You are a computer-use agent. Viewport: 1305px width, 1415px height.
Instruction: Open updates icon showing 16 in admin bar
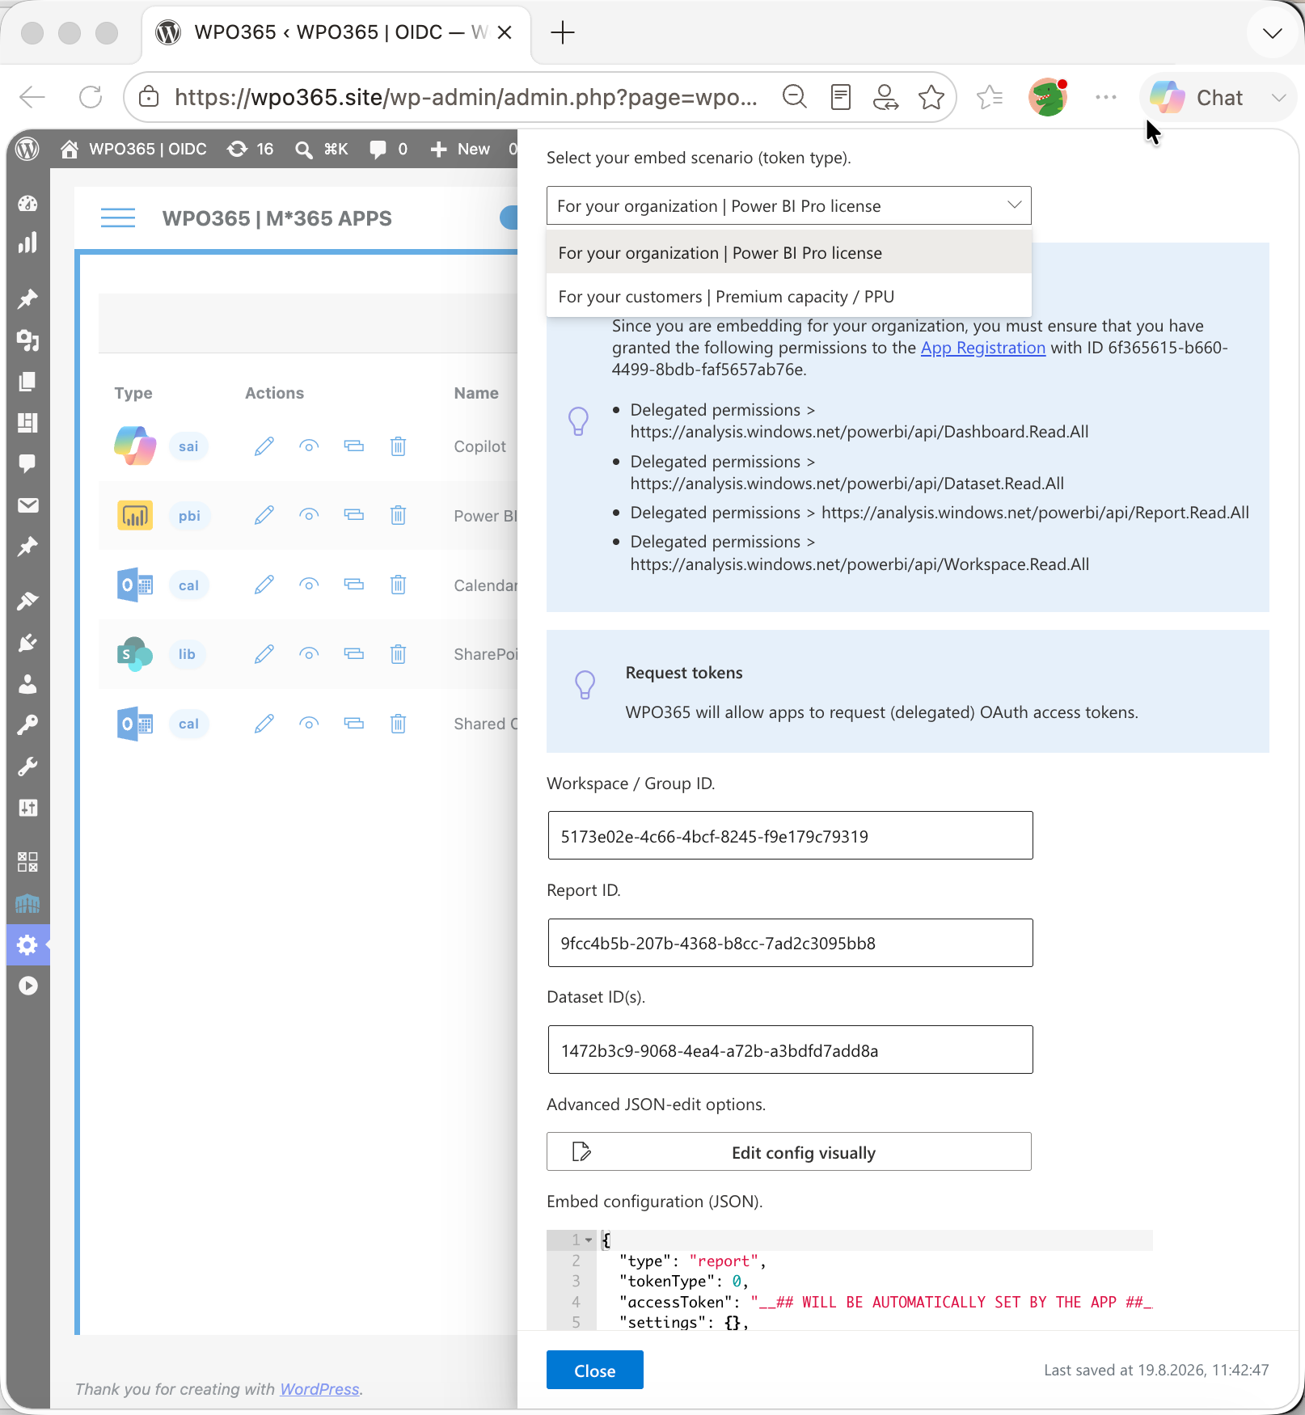click(x=250, y=149)
